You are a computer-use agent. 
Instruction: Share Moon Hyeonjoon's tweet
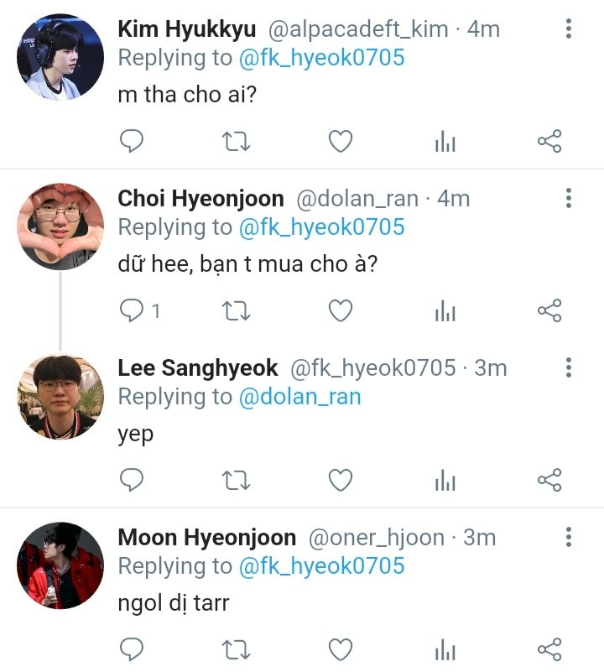[x=549, y=649]
